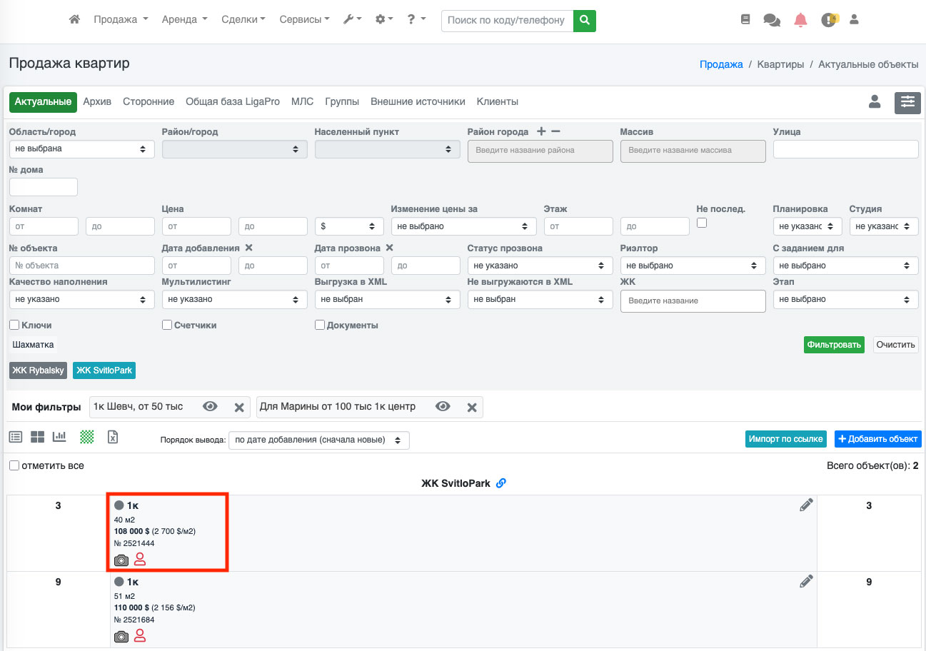Image resolution: width=926 pixels, height=651 pixels.
Task: Click the Фильтровать button
Action: tap(833, 345)
